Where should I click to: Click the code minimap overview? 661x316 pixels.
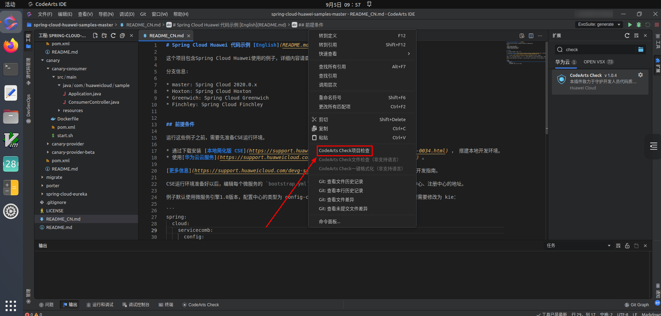(525, 53)
